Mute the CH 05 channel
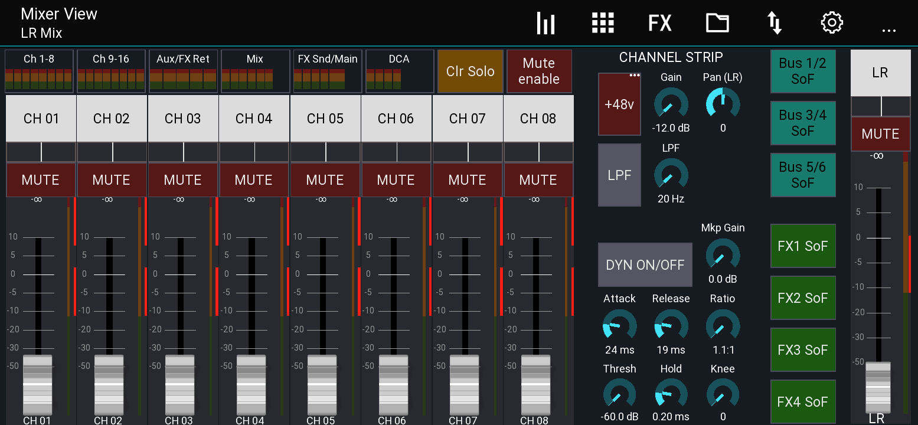 [x=325, y=180]
